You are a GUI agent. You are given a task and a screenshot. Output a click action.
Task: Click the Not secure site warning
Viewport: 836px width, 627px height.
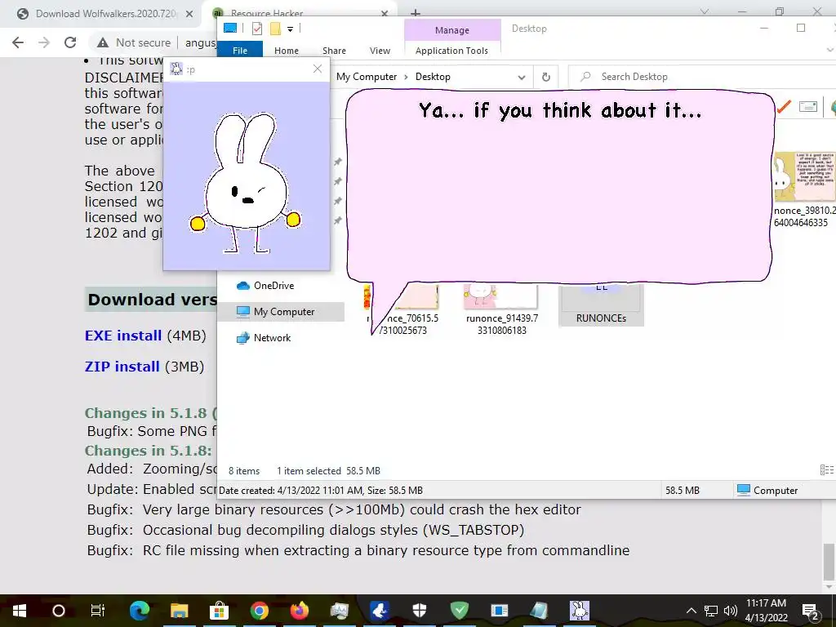134,42
